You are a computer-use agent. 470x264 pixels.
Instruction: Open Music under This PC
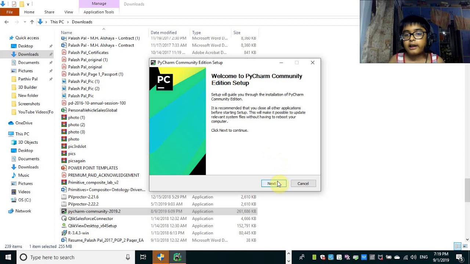23,175
